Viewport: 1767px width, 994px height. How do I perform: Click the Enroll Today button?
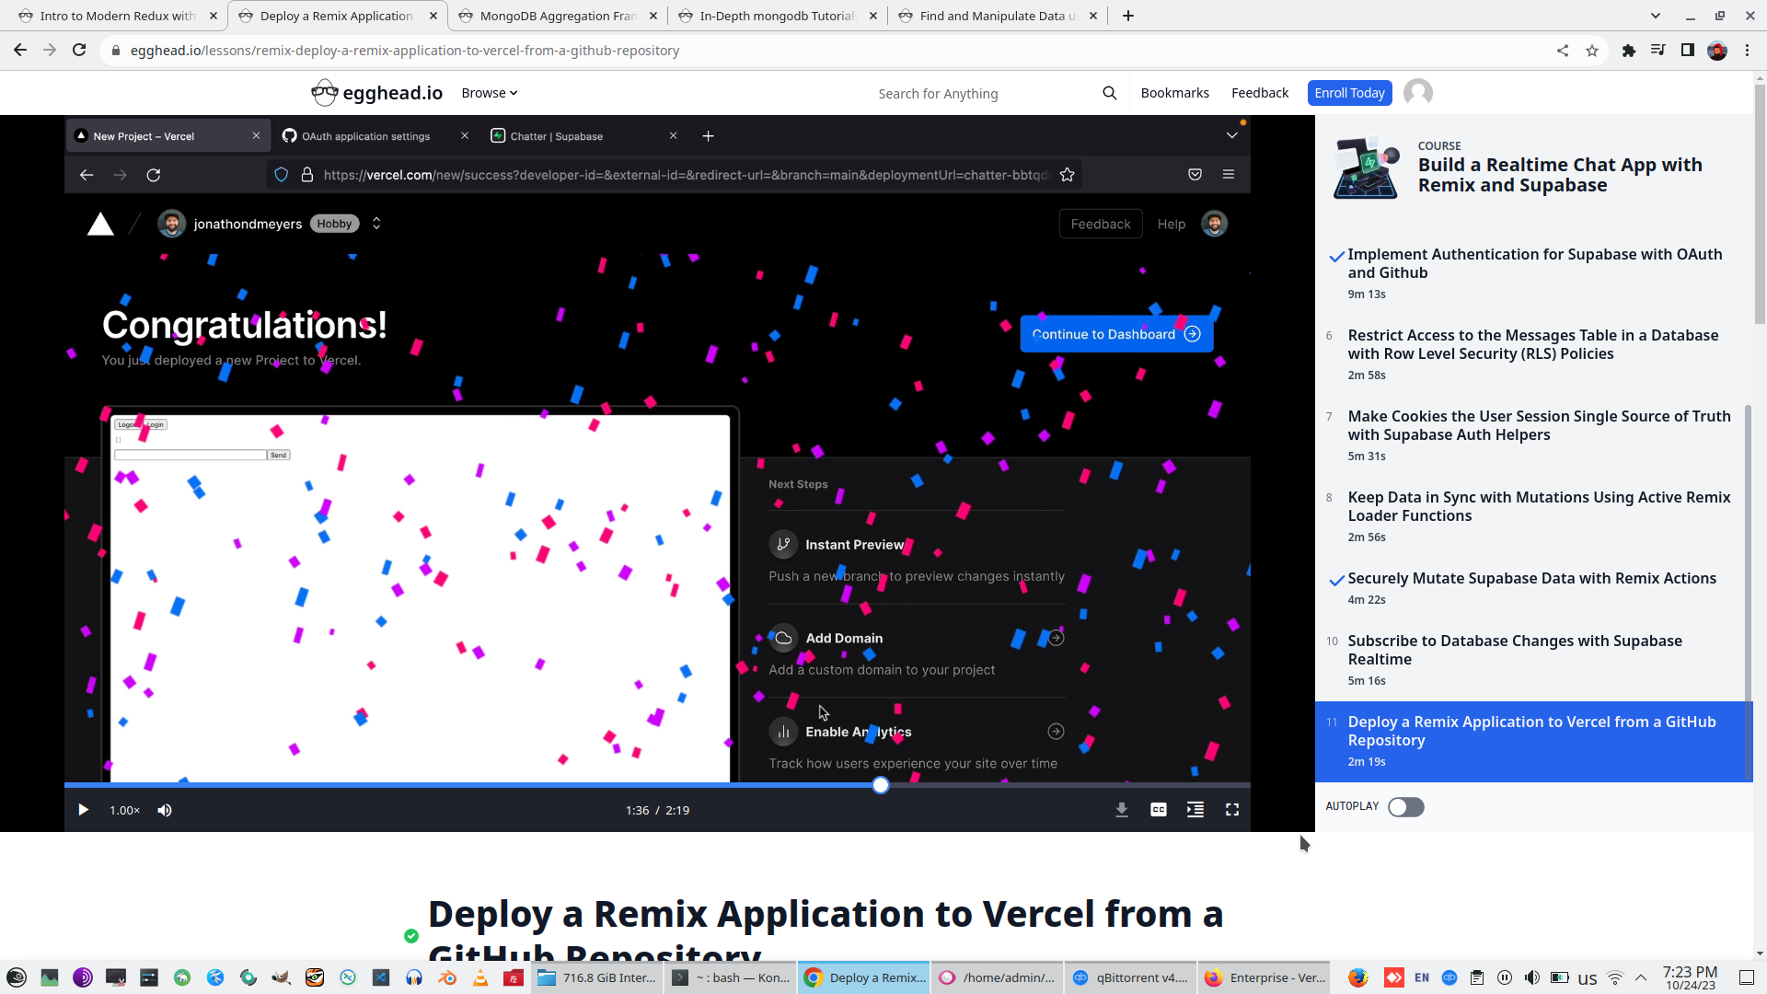(1348, 93)
